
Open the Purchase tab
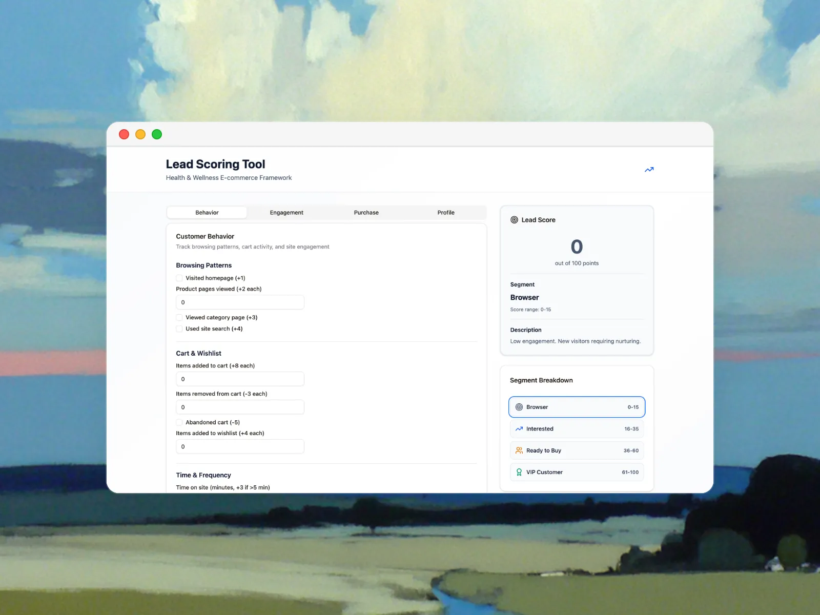click(x=366, y=213)
